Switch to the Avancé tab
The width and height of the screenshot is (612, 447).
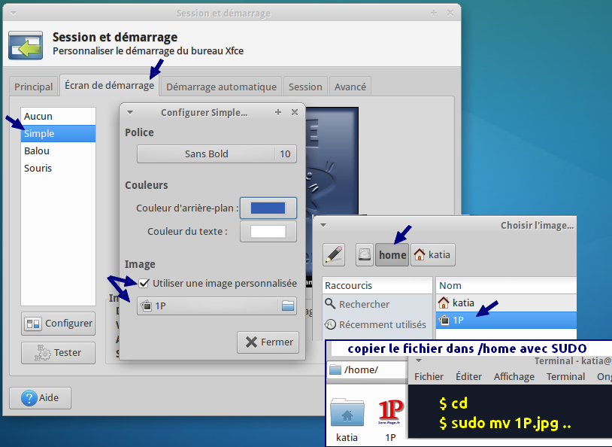350,87
